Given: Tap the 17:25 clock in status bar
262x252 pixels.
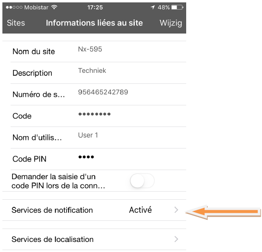Looking at the screenshot, I should click(95, 7).
